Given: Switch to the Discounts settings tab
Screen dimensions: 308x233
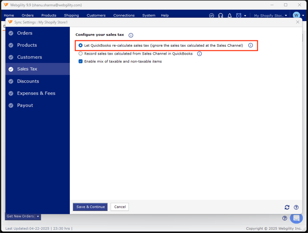Looking at the screenshot, I should pos(28,81).
